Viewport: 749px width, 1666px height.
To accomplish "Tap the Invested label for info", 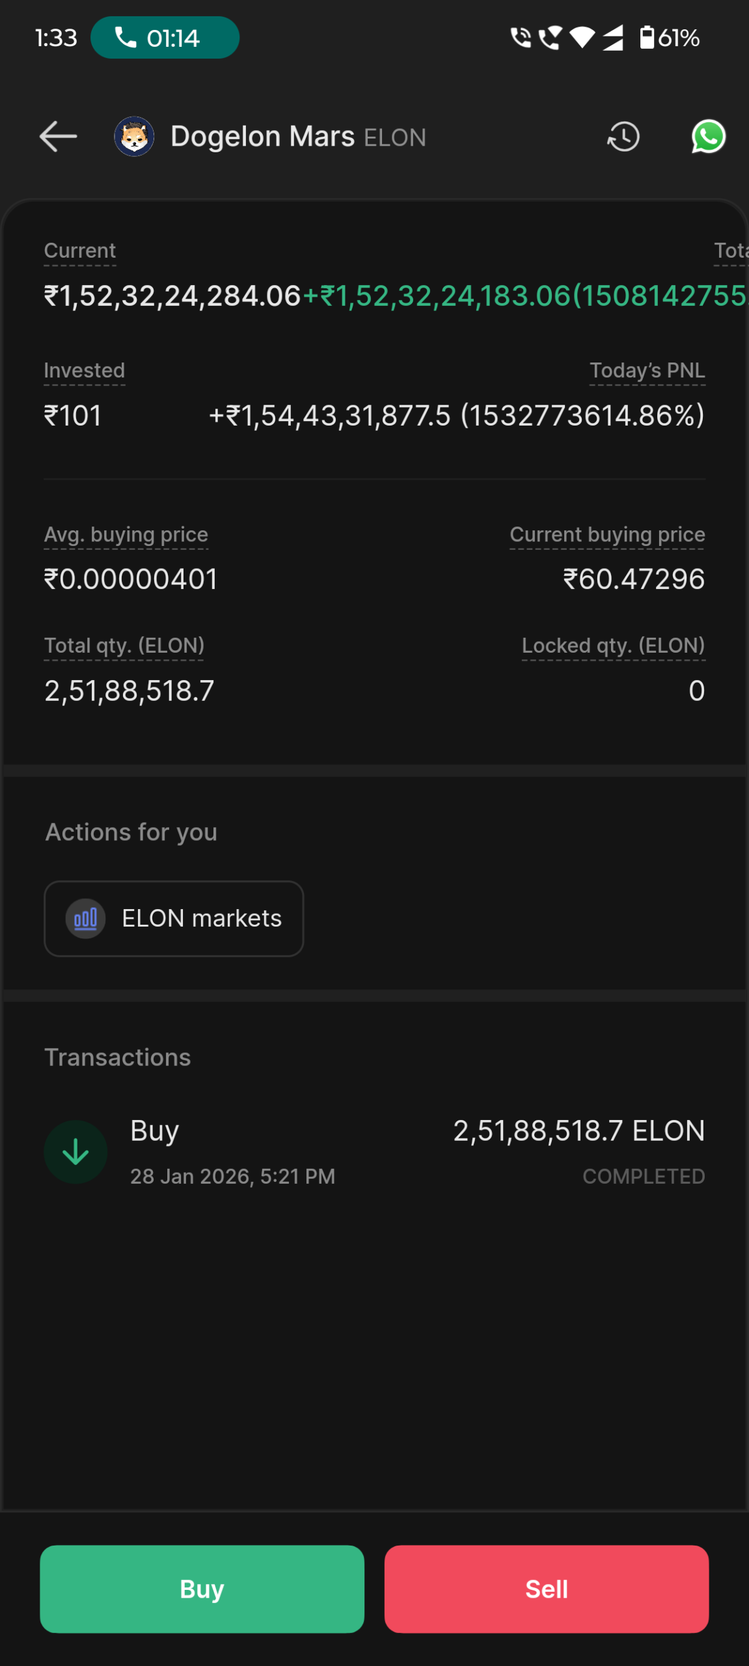I will pyautogui.click(x=84, y=370).
